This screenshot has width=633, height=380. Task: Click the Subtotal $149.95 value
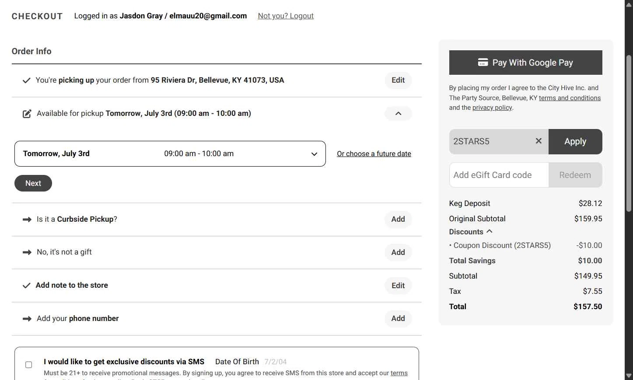(x=588, y=276)
